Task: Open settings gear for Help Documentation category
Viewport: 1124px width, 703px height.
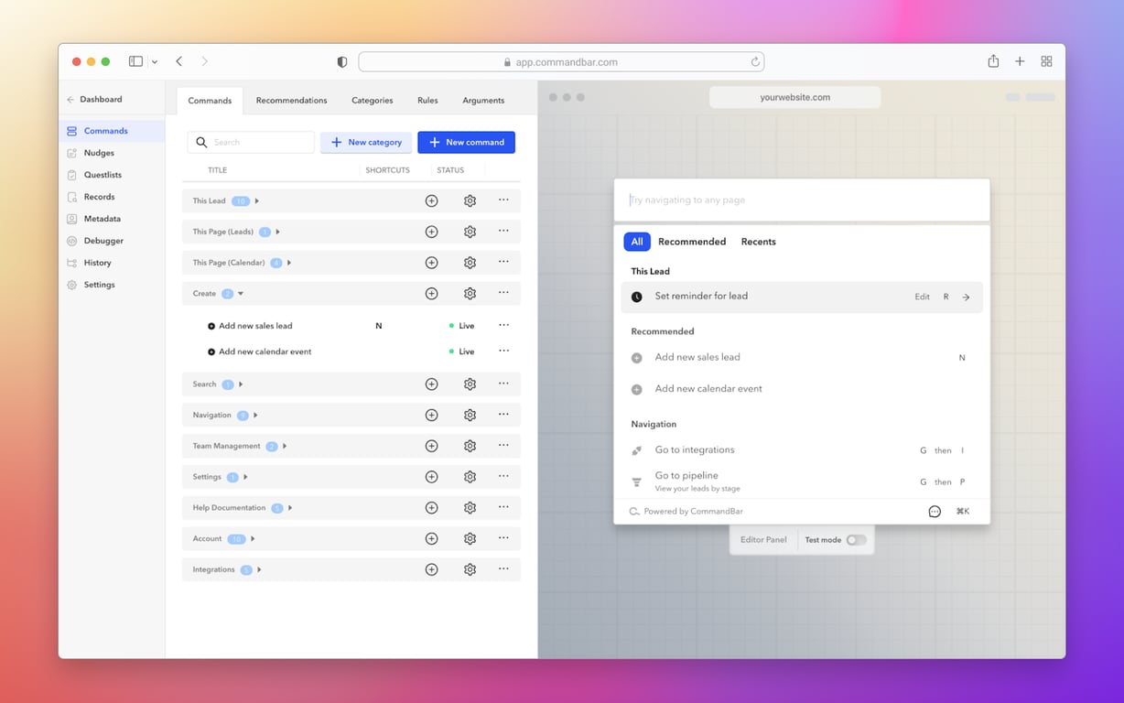Action: (x=470, y=508)
